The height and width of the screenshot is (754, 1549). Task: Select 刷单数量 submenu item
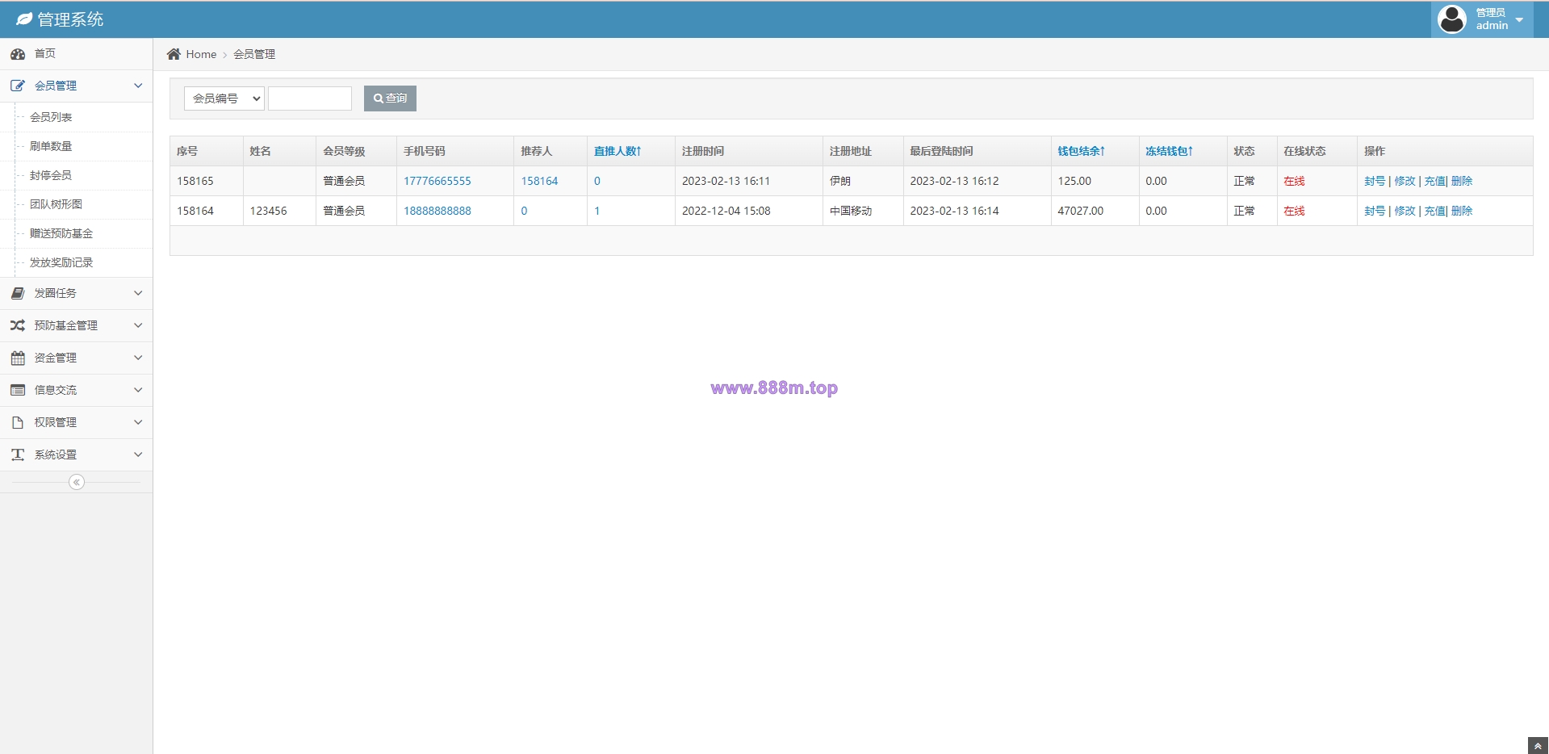(x=51, y=146)
